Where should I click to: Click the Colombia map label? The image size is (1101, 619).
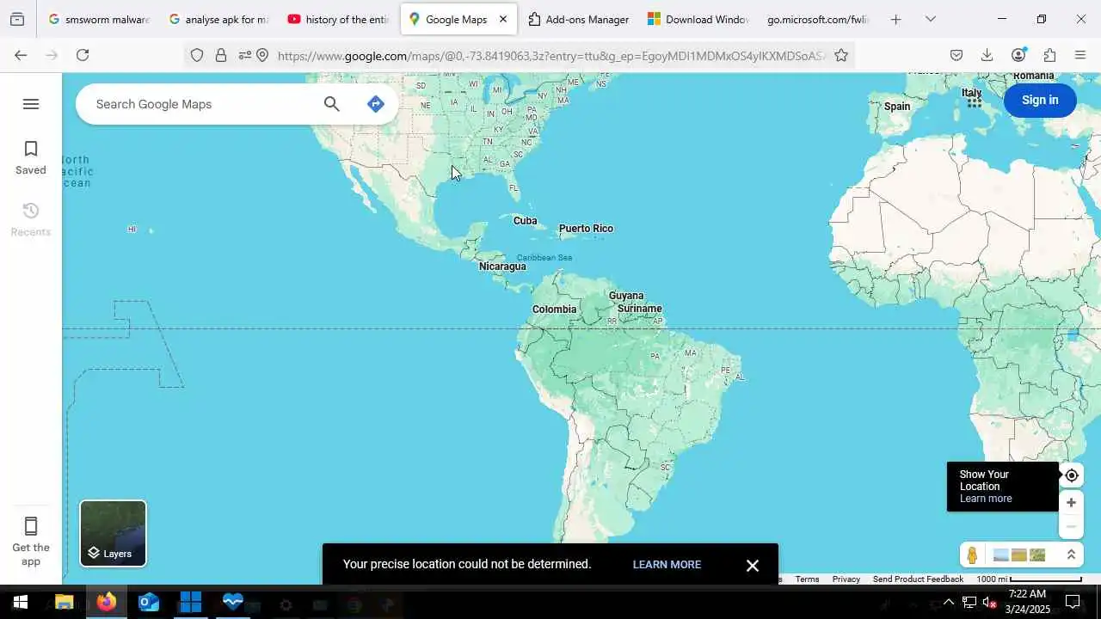(554, 309)
